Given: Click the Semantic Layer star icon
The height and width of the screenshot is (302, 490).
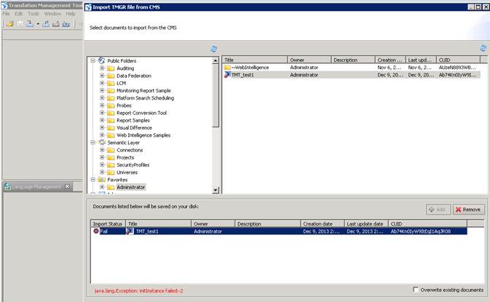Looking at the screenshot, I should (102, 143).
